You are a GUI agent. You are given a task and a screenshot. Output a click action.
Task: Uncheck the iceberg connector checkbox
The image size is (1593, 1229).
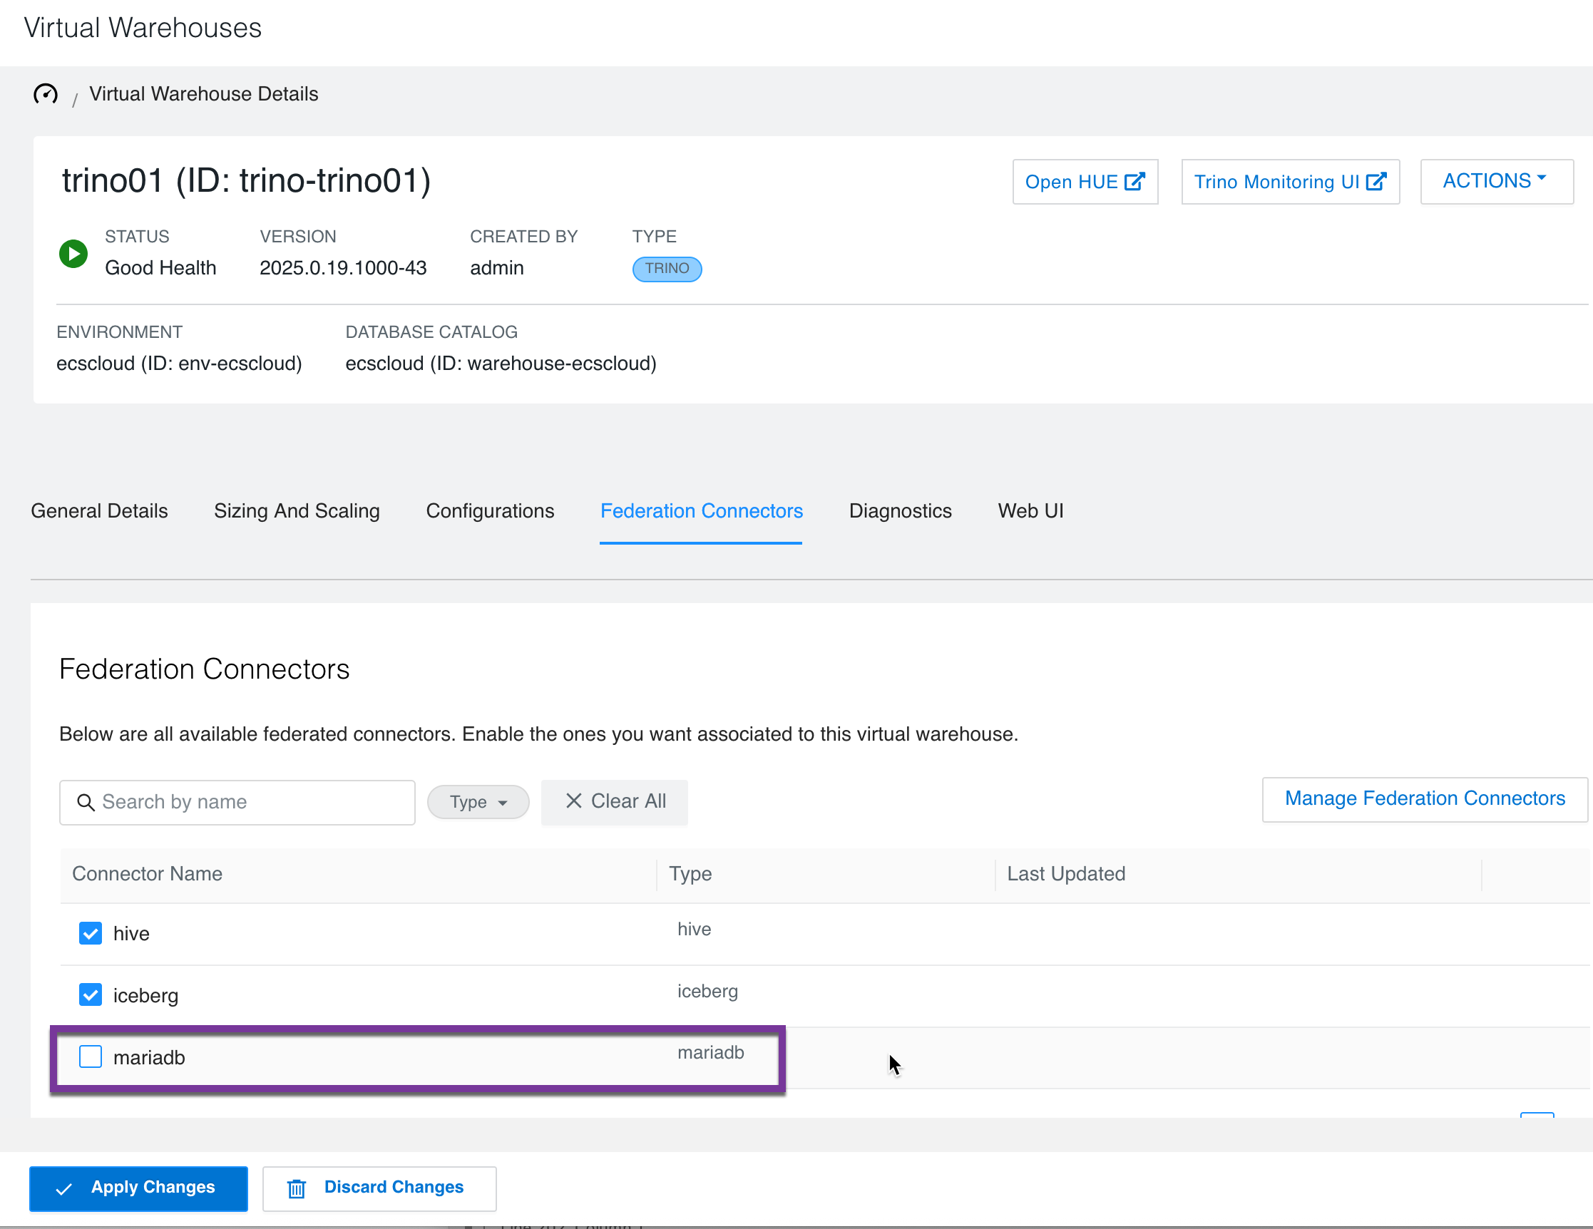point(91,995)
